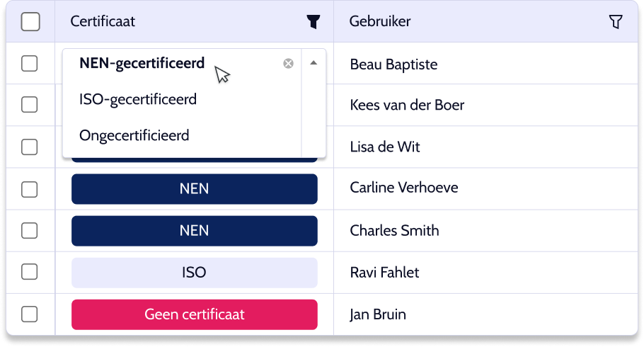This screenshot has width=644, height=347.
Task: Check the Jan Bruin row checkbox
Action: pos(29,314)
